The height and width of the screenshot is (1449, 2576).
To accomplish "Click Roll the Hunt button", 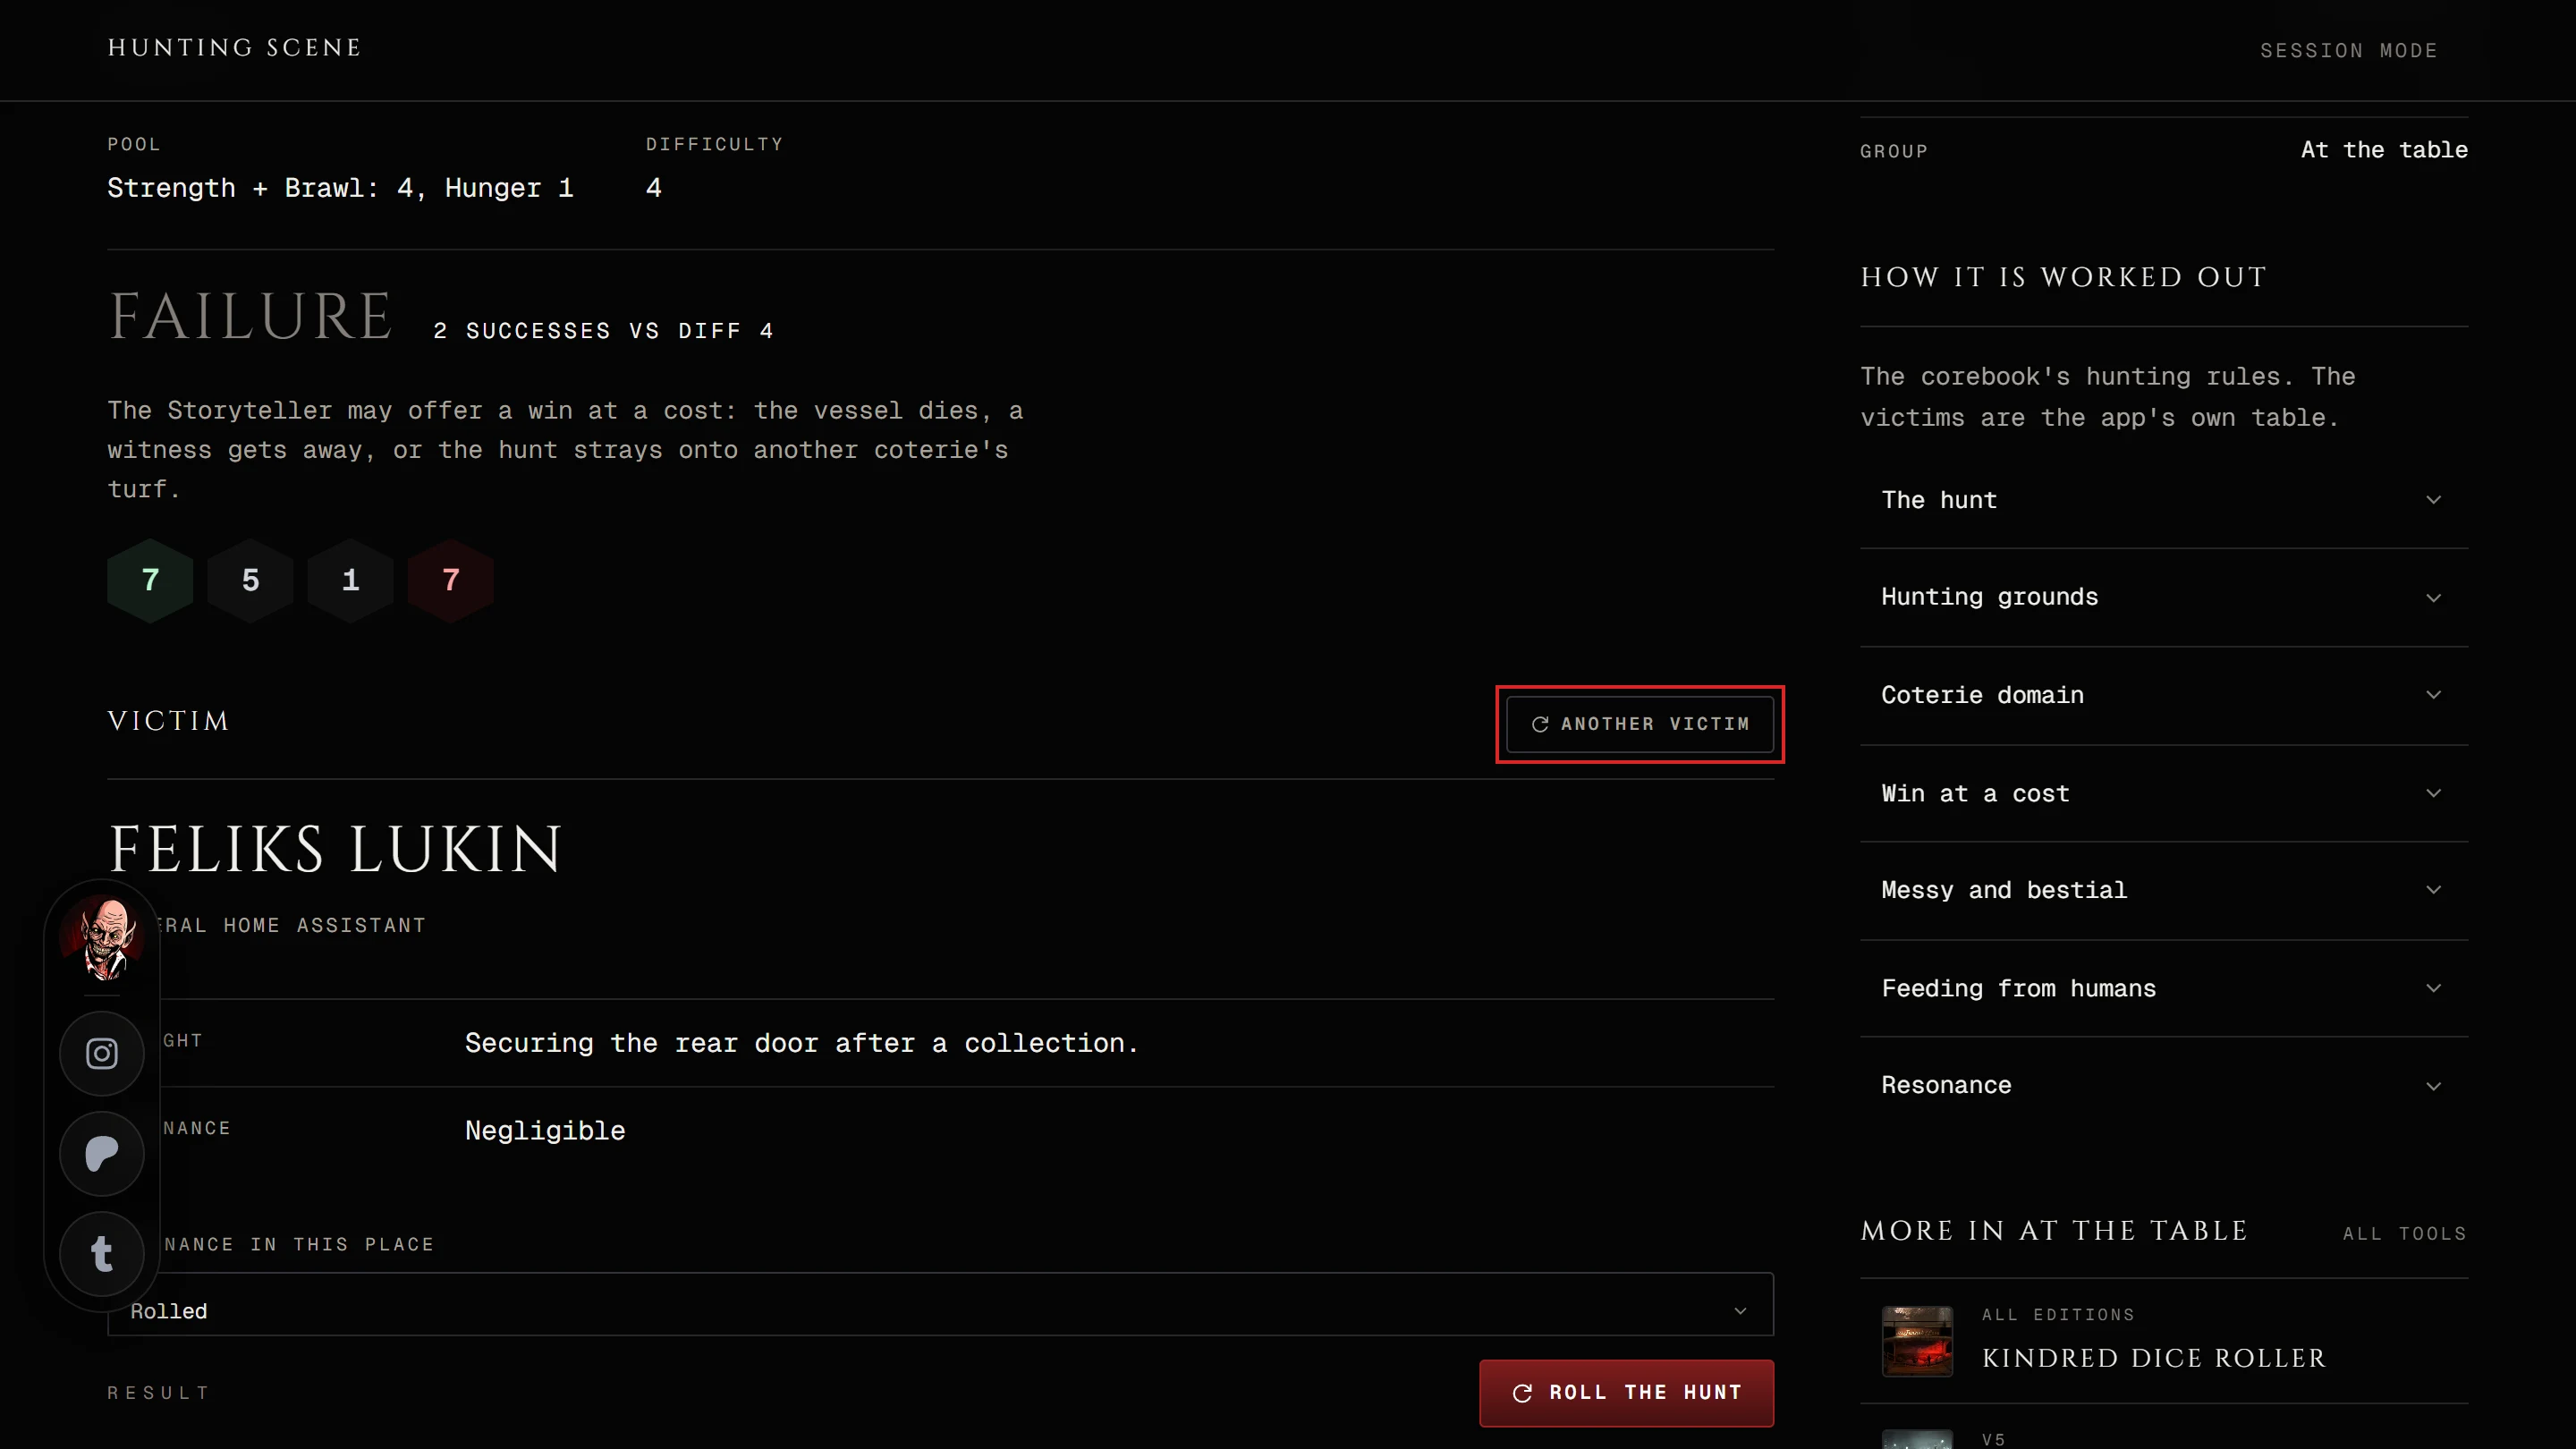I will pos(1627,1392).
